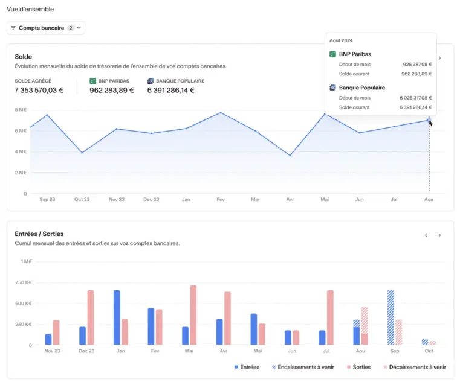Image resolution: width=457 pixels, height=385 pixels.
Task: Click the Août 2024 tooltip title
Action: click(x=341, y=41)
